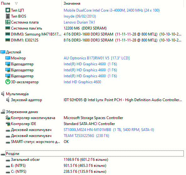Click the drive icon beside Загальний обсяг

tap(8, 160)
